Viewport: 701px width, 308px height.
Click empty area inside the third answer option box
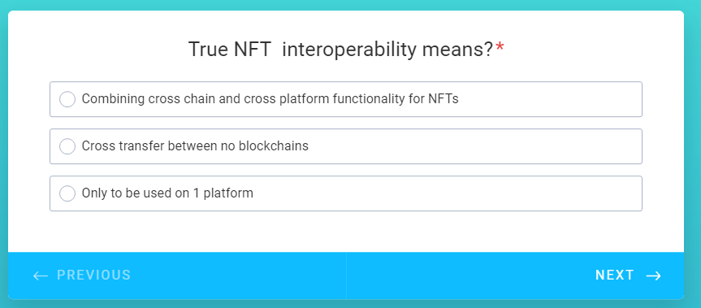447,193
